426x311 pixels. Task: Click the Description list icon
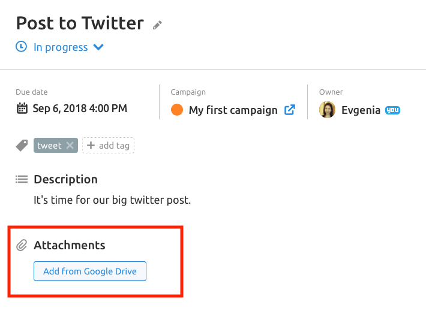(x=22, y=179)
